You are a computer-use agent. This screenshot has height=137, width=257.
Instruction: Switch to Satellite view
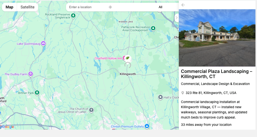tap(27, 7)
